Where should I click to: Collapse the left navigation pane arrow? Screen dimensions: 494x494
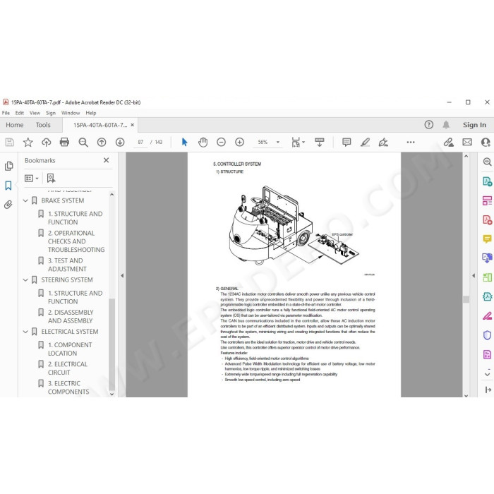coord(122,276)
